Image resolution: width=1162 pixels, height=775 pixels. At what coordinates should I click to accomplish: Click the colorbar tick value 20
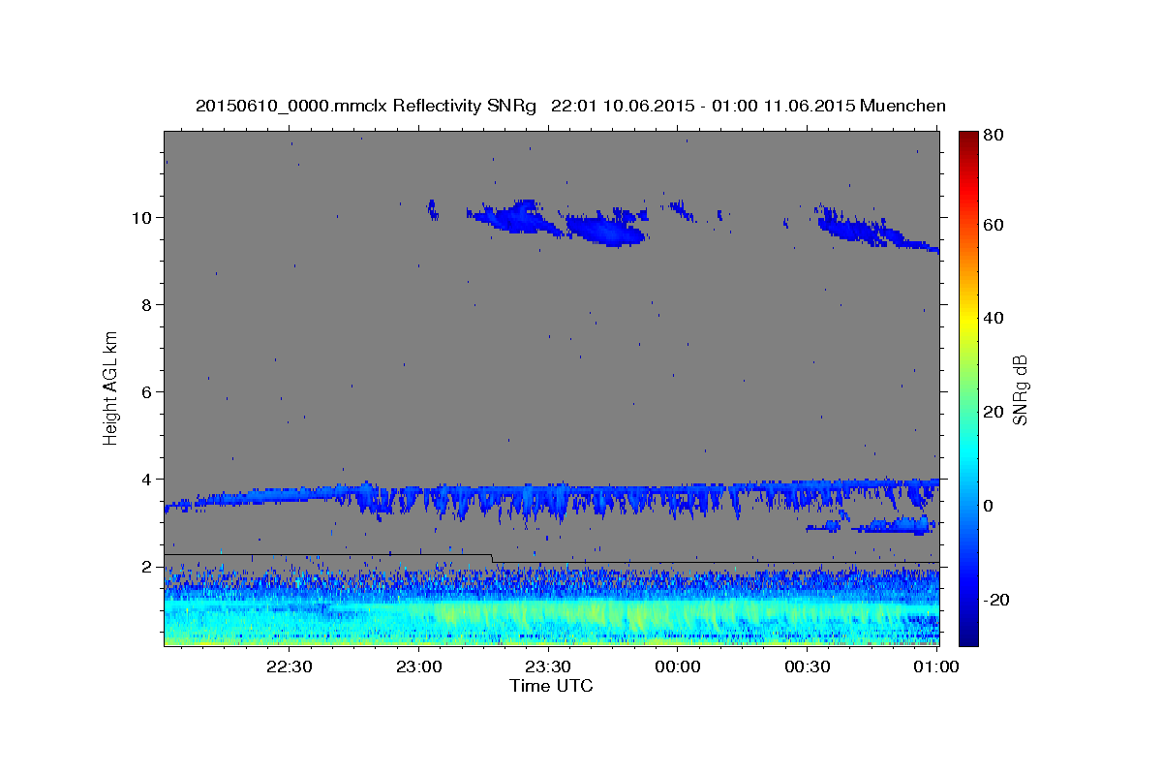[993, 412]
